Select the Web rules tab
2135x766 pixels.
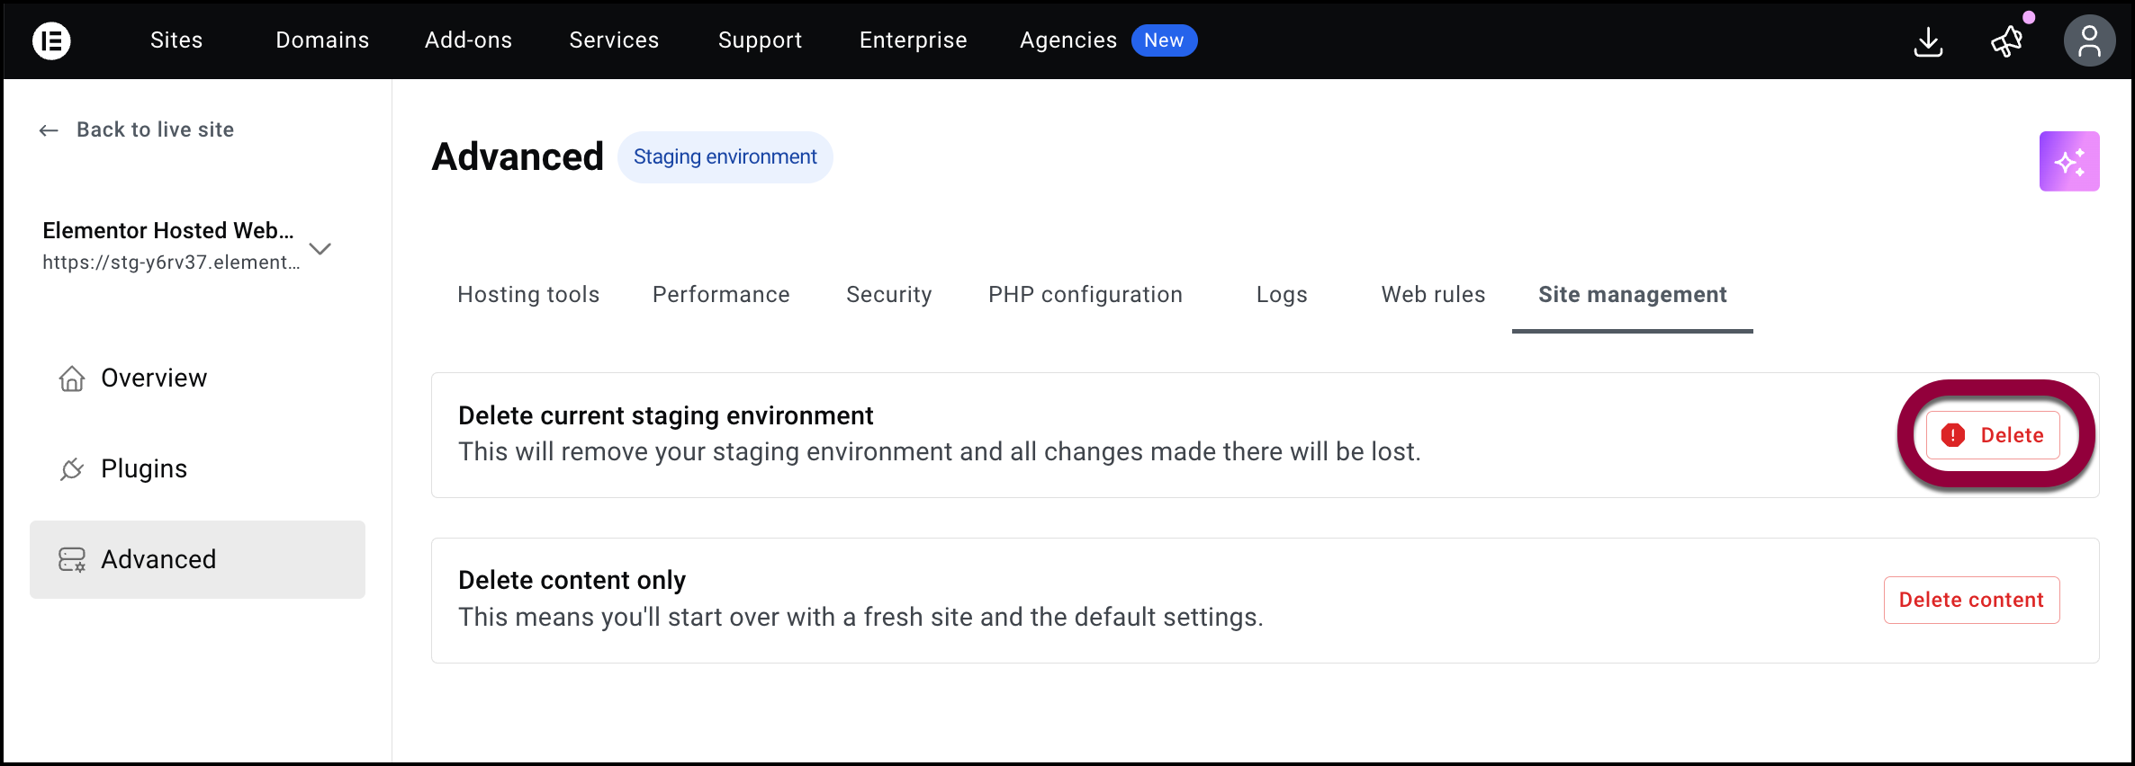tap(1433, 295)
